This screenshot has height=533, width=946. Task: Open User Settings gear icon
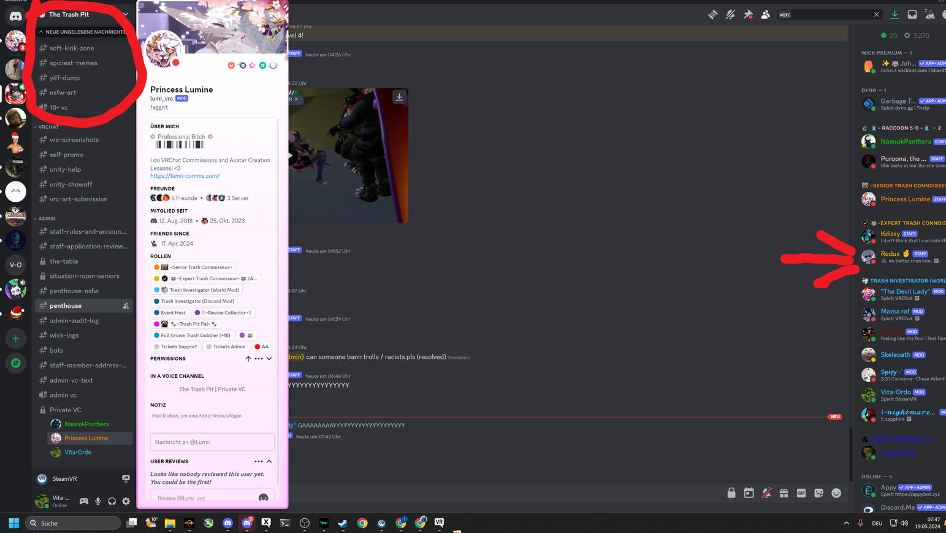pyautogui.click(x=126, y=501)
